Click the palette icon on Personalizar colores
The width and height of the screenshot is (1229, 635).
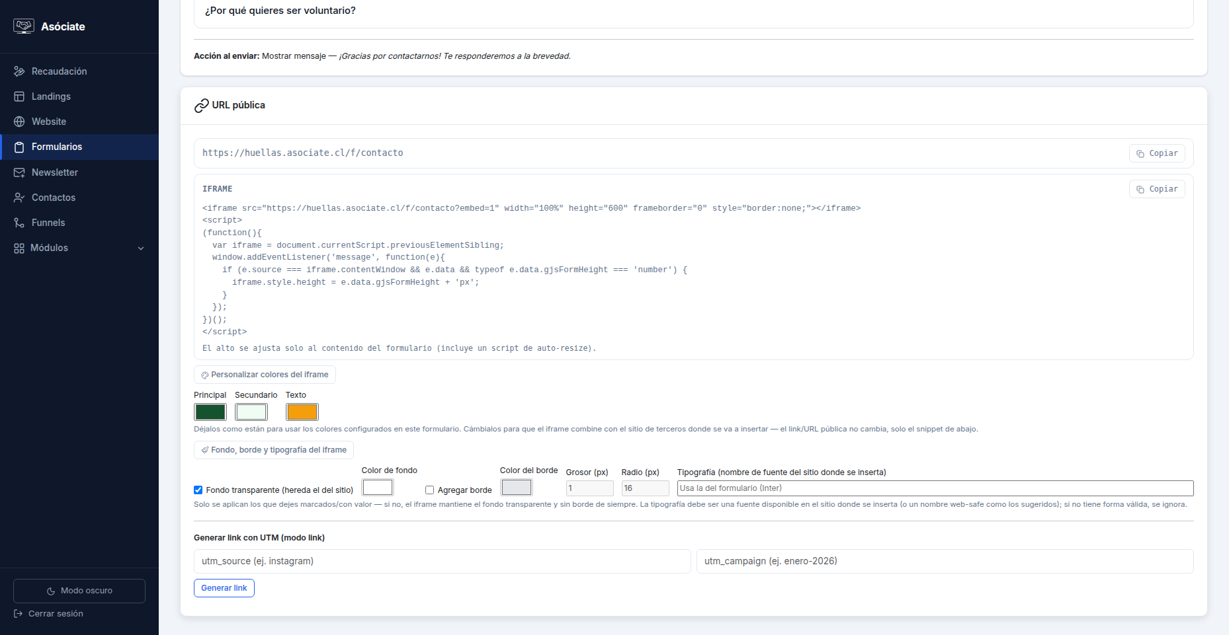click(205, 375)
